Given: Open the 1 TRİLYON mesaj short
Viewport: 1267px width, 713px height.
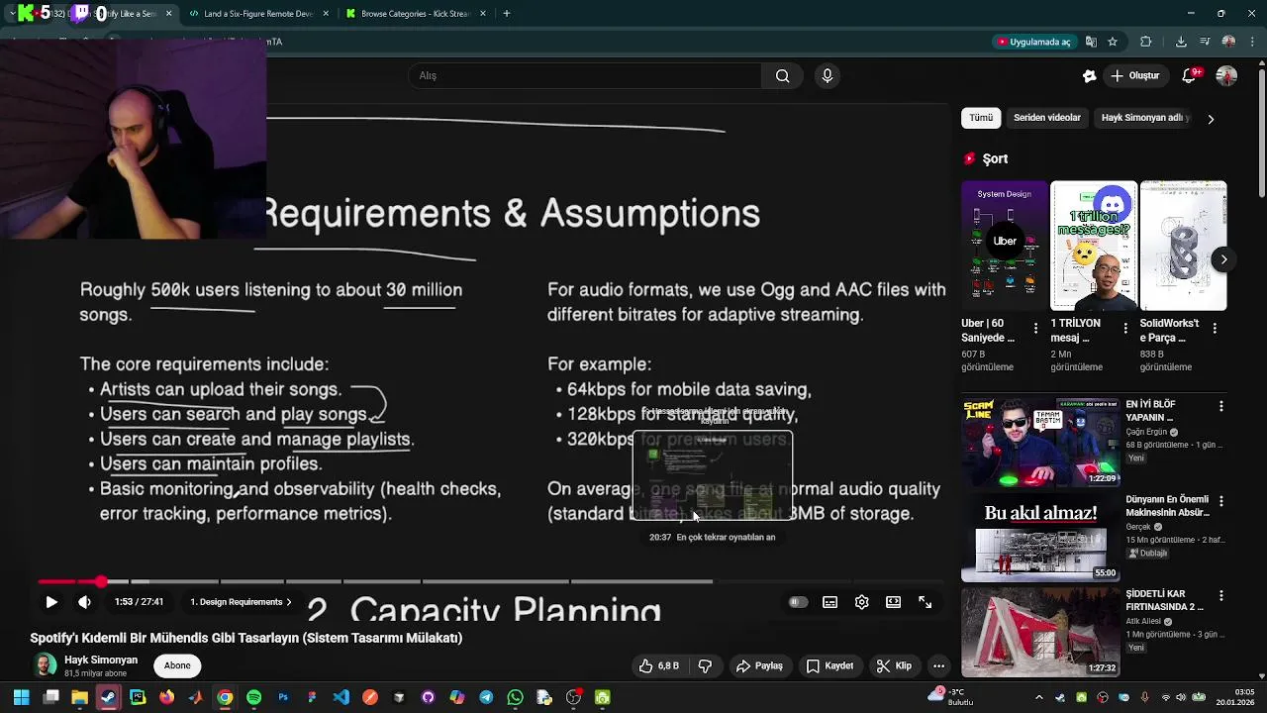Looking at the screenshot, I should pos(1093,246).
